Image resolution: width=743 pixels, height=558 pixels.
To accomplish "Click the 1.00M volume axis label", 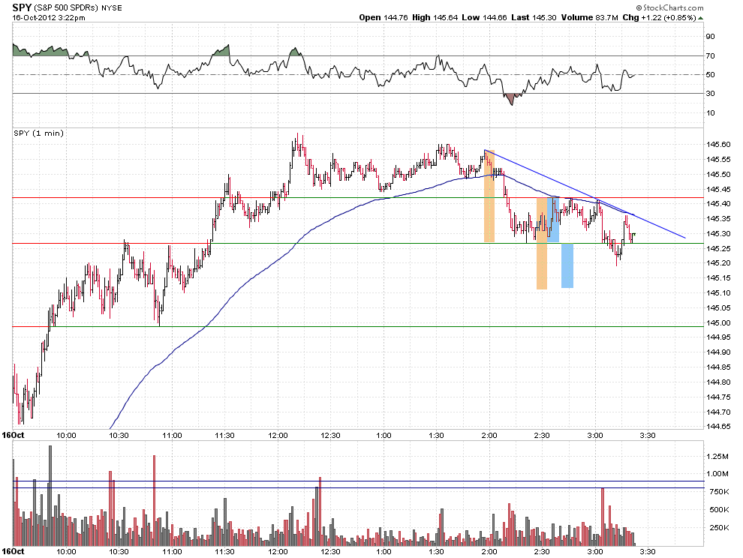I will (717, 474).
